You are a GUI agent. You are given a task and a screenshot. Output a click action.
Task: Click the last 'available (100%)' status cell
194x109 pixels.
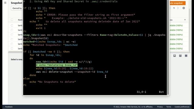[176, 48]
